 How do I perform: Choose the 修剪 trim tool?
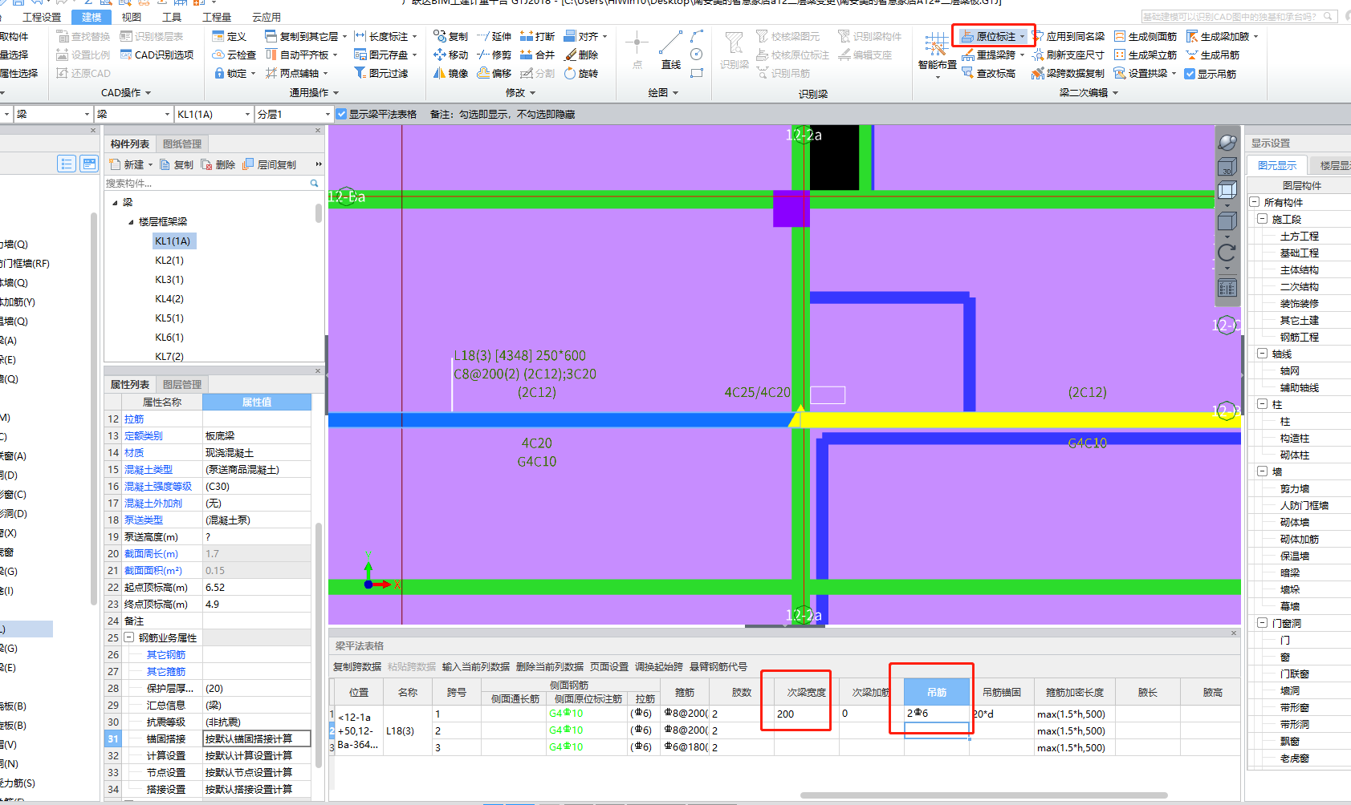tap(494, 55)
